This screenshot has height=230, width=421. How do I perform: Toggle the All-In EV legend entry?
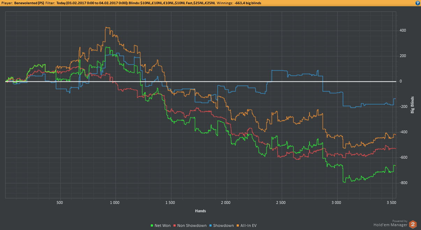tap(246, 225)
